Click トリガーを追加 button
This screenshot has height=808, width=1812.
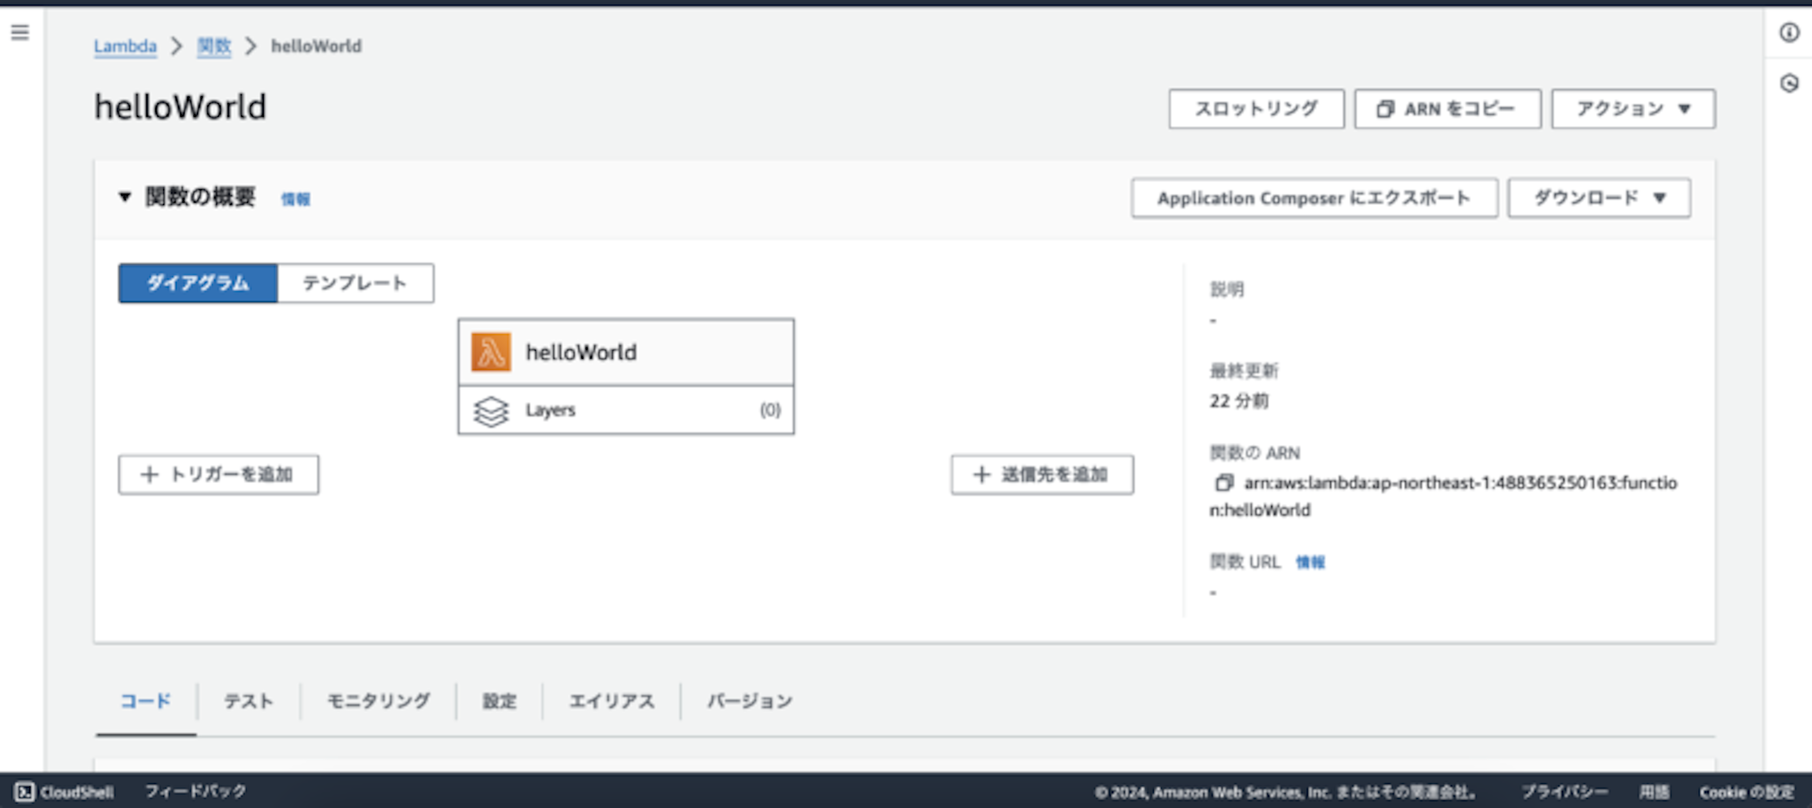(x=218, y=475)
